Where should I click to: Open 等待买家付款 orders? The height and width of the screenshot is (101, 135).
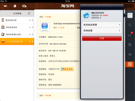17,20
